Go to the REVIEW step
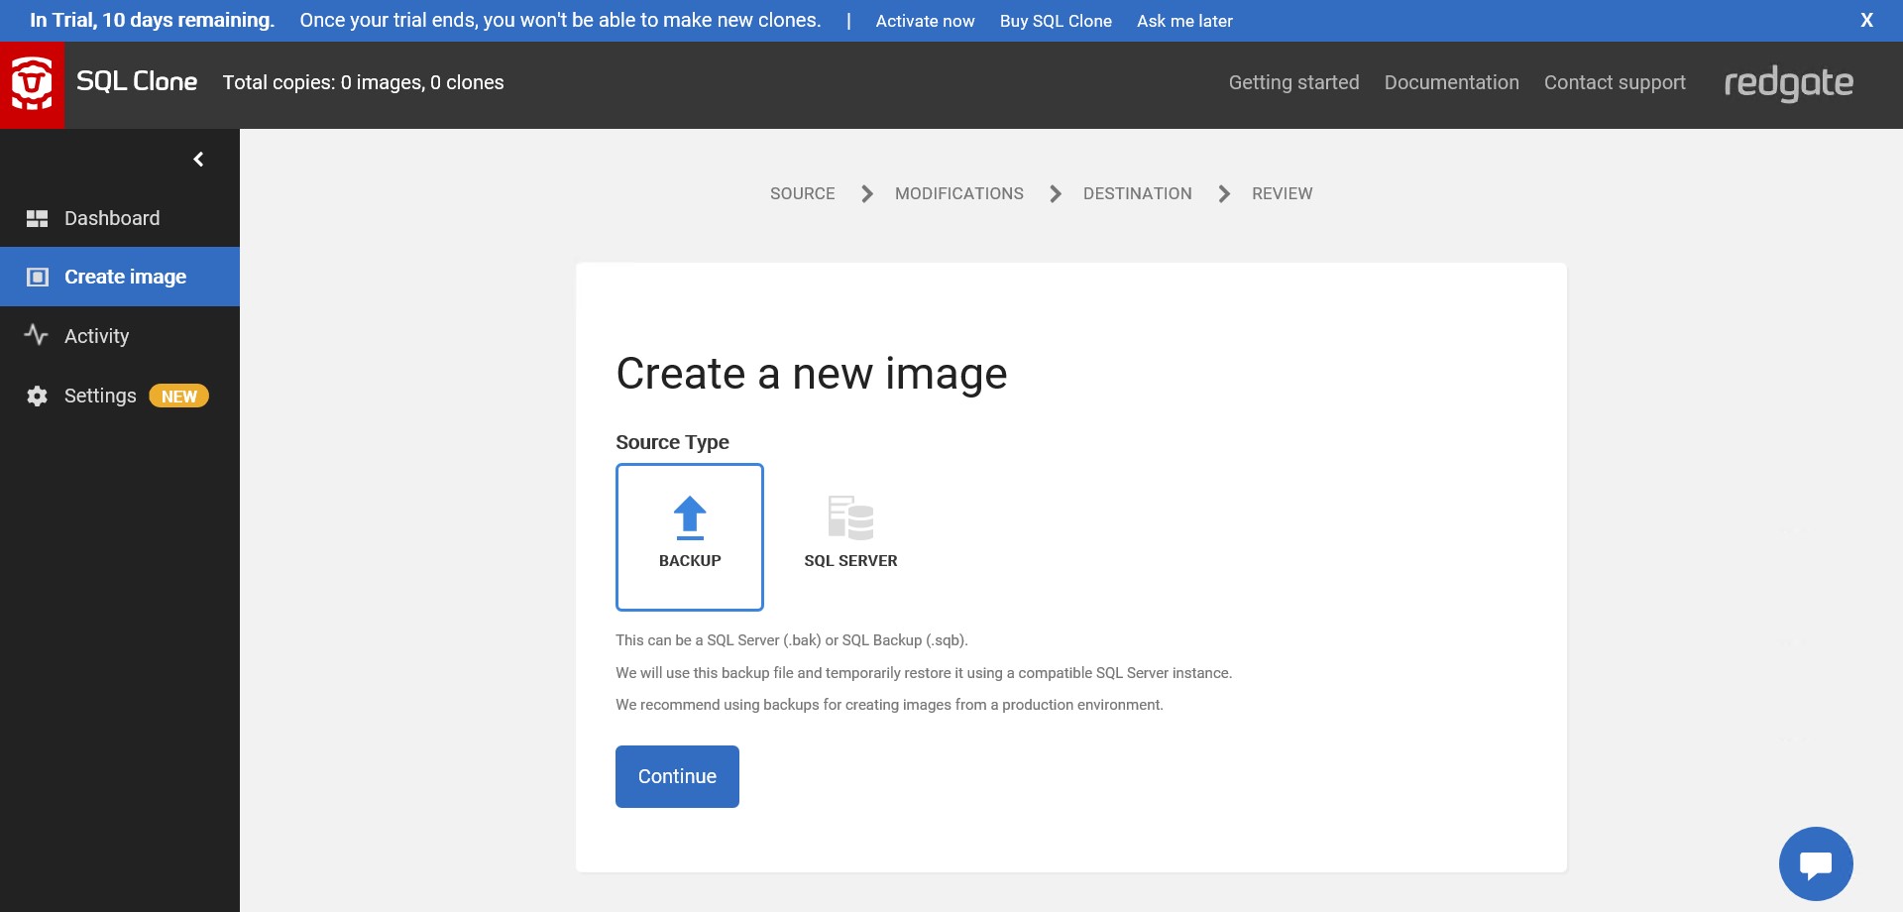Screen dimensions: 1903x912 coord(1282,193)
